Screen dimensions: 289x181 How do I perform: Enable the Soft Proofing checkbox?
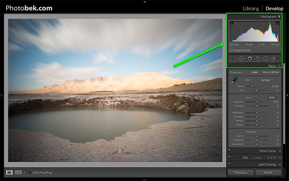[x=30, y=173]
